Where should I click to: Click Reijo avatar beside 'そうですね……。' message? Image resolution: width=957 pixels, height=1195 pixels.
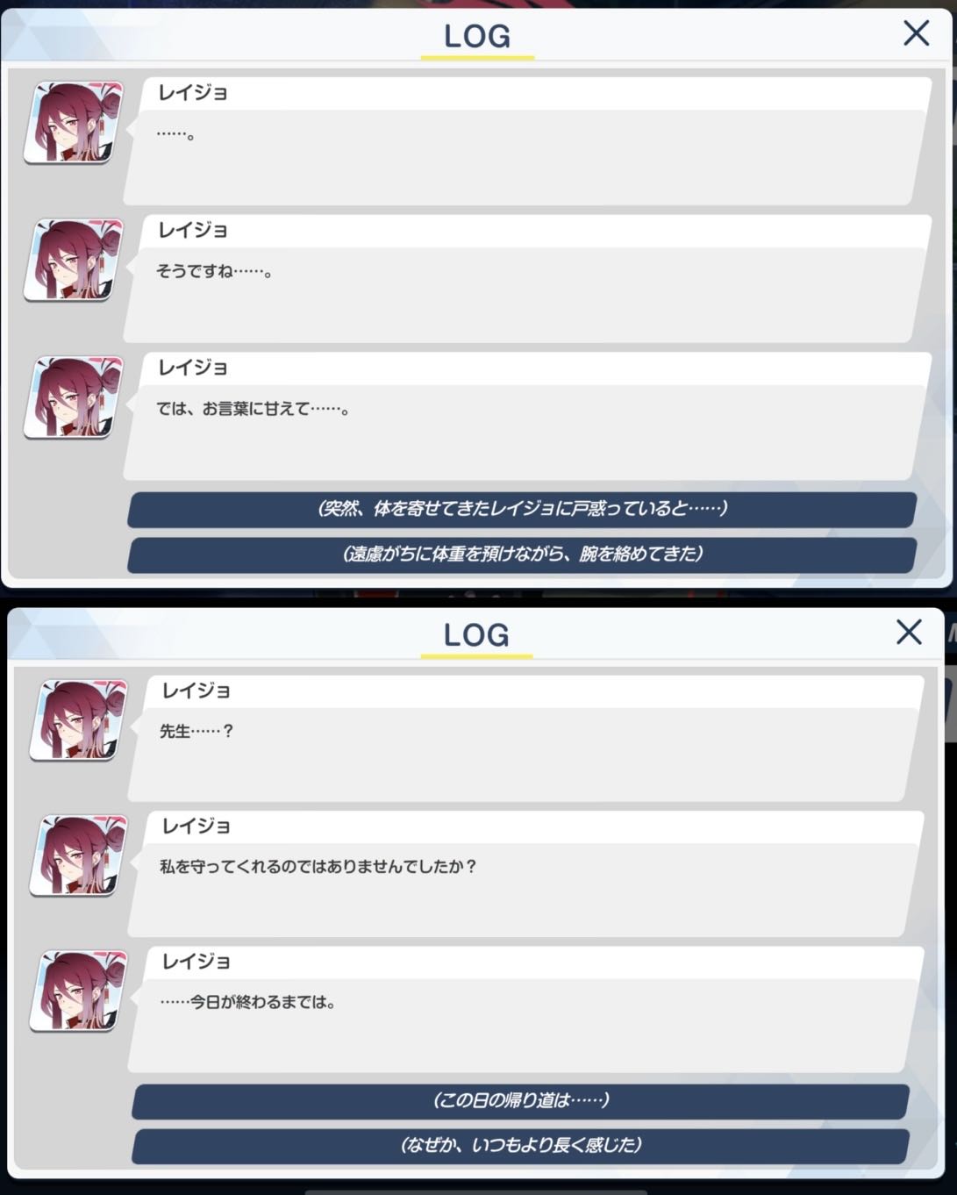pyautogui.click(x=74, y=261)
